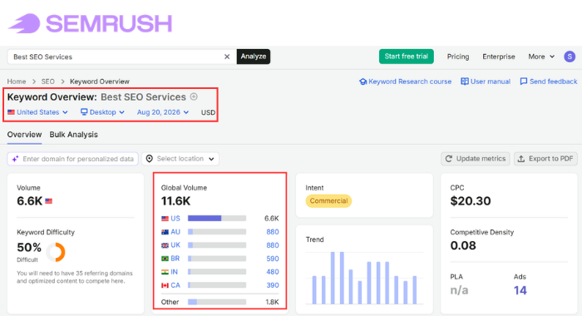Open Desktop device dropdown

pyautogui.click(x=102, y=112)
